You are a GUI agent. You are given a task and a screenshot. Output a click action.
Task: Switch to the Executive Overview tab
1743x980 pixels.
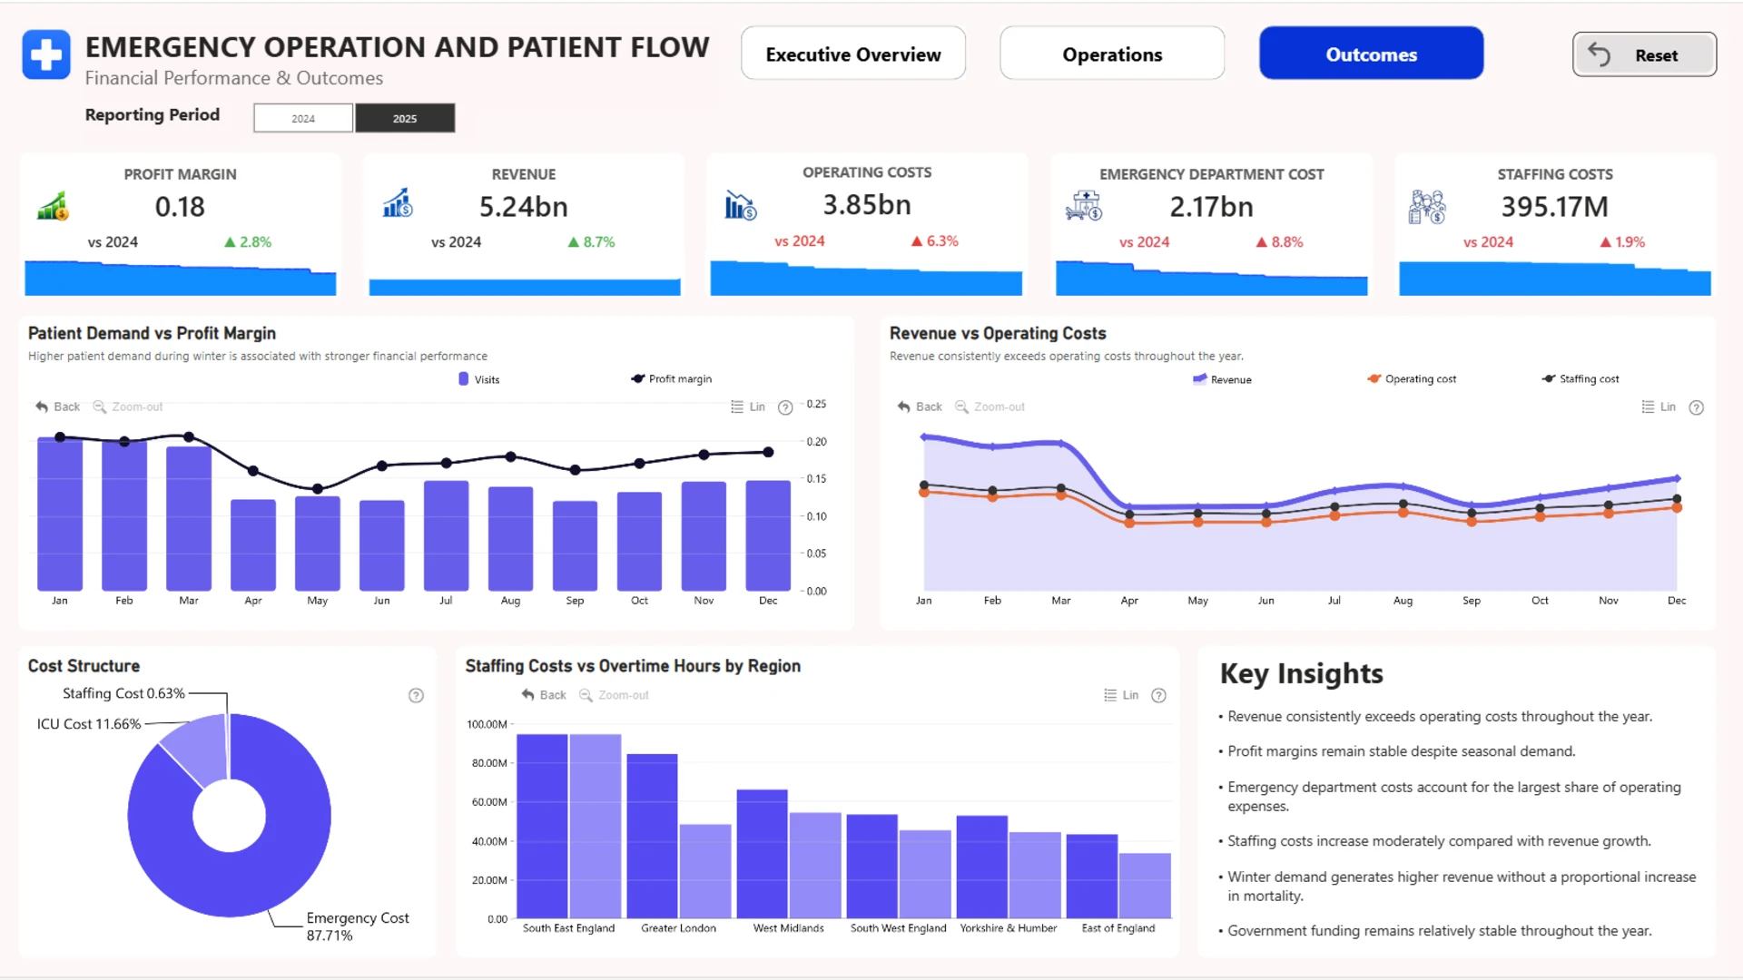point(853,54)
